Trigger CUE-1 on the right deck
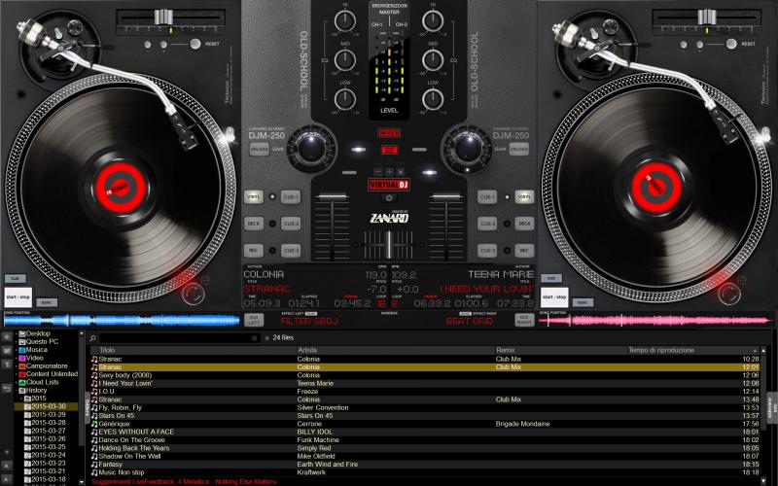 click(x=487, y=197)
